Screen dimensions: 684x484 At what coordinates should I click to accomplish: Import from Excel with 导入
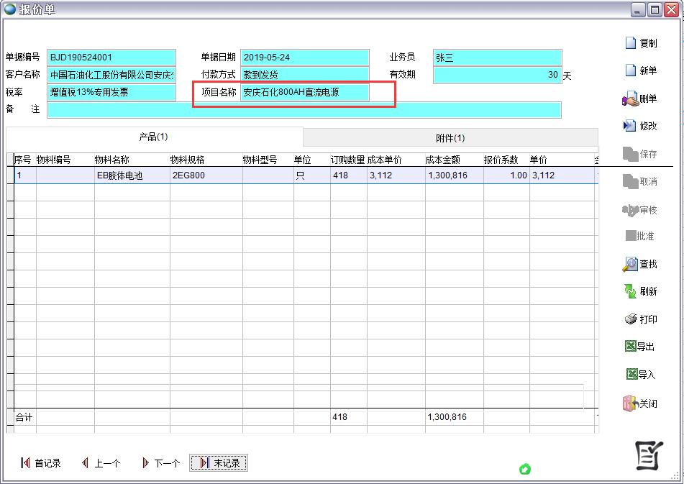pos(631,375)
